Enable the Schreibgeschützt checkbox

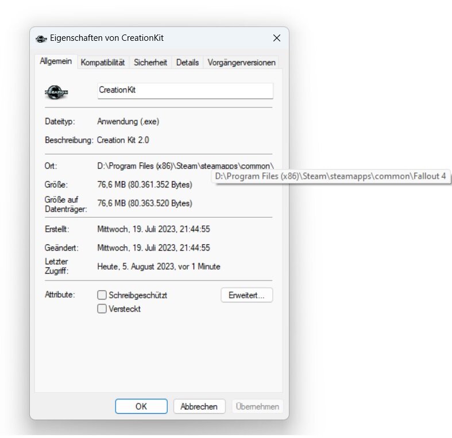click(x=102, y=295)
